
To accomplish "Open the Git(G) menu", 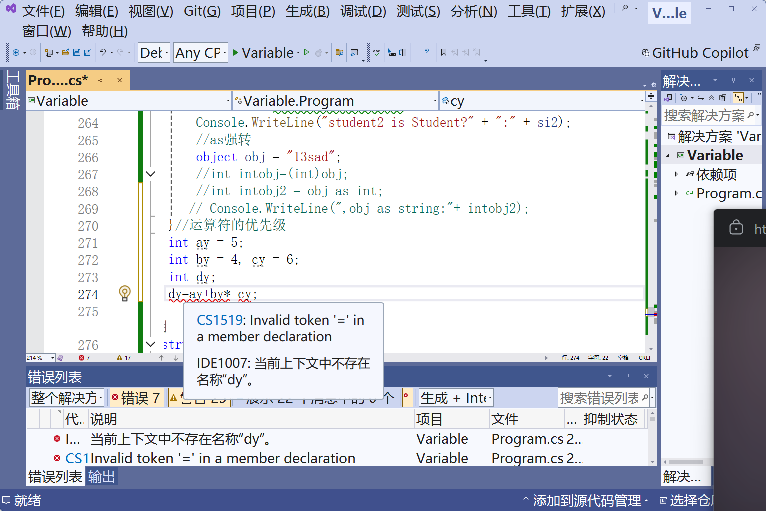I will 202,11.
